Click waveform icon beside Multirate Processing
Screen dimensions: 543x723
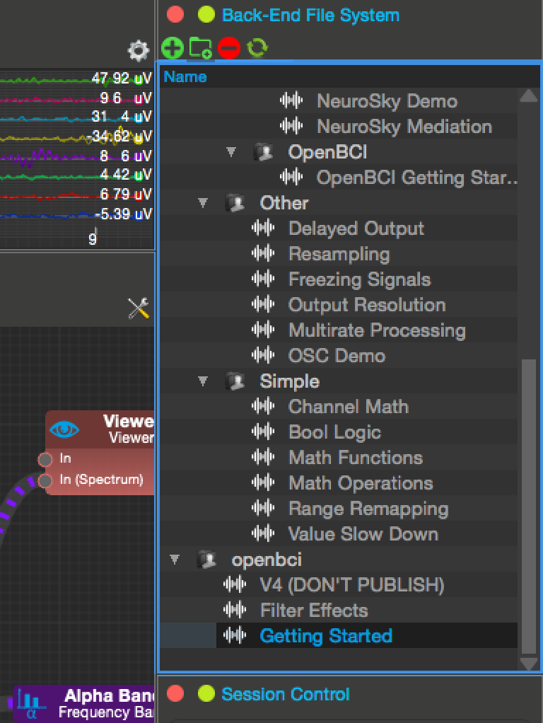(263, 329)
